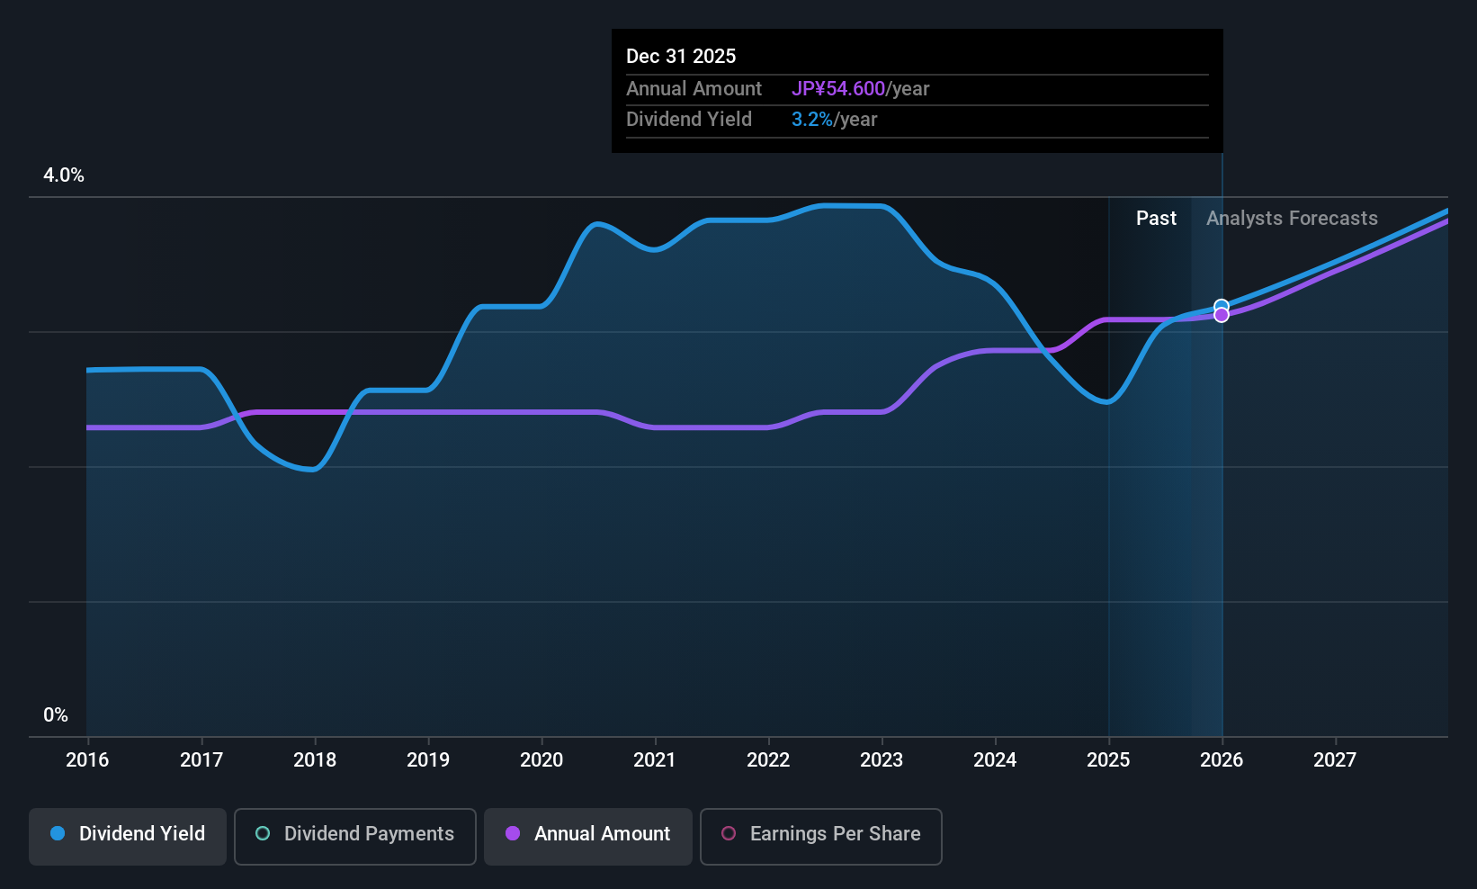This screenshot has height=889, width=1477.
Task: Click the pink Earnings Per Share circle
Action: pos(729,833)
